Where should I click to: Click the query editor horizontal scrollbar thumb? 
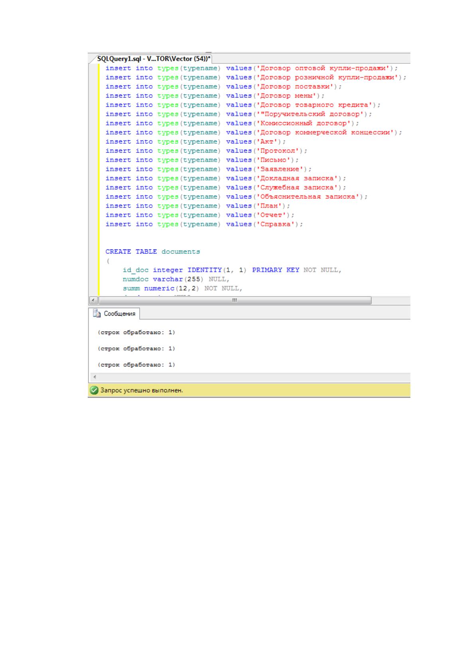pos(235,300)
